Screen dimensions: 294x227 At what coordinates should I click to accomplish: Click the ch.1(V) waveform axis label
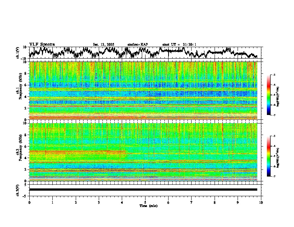18,53
